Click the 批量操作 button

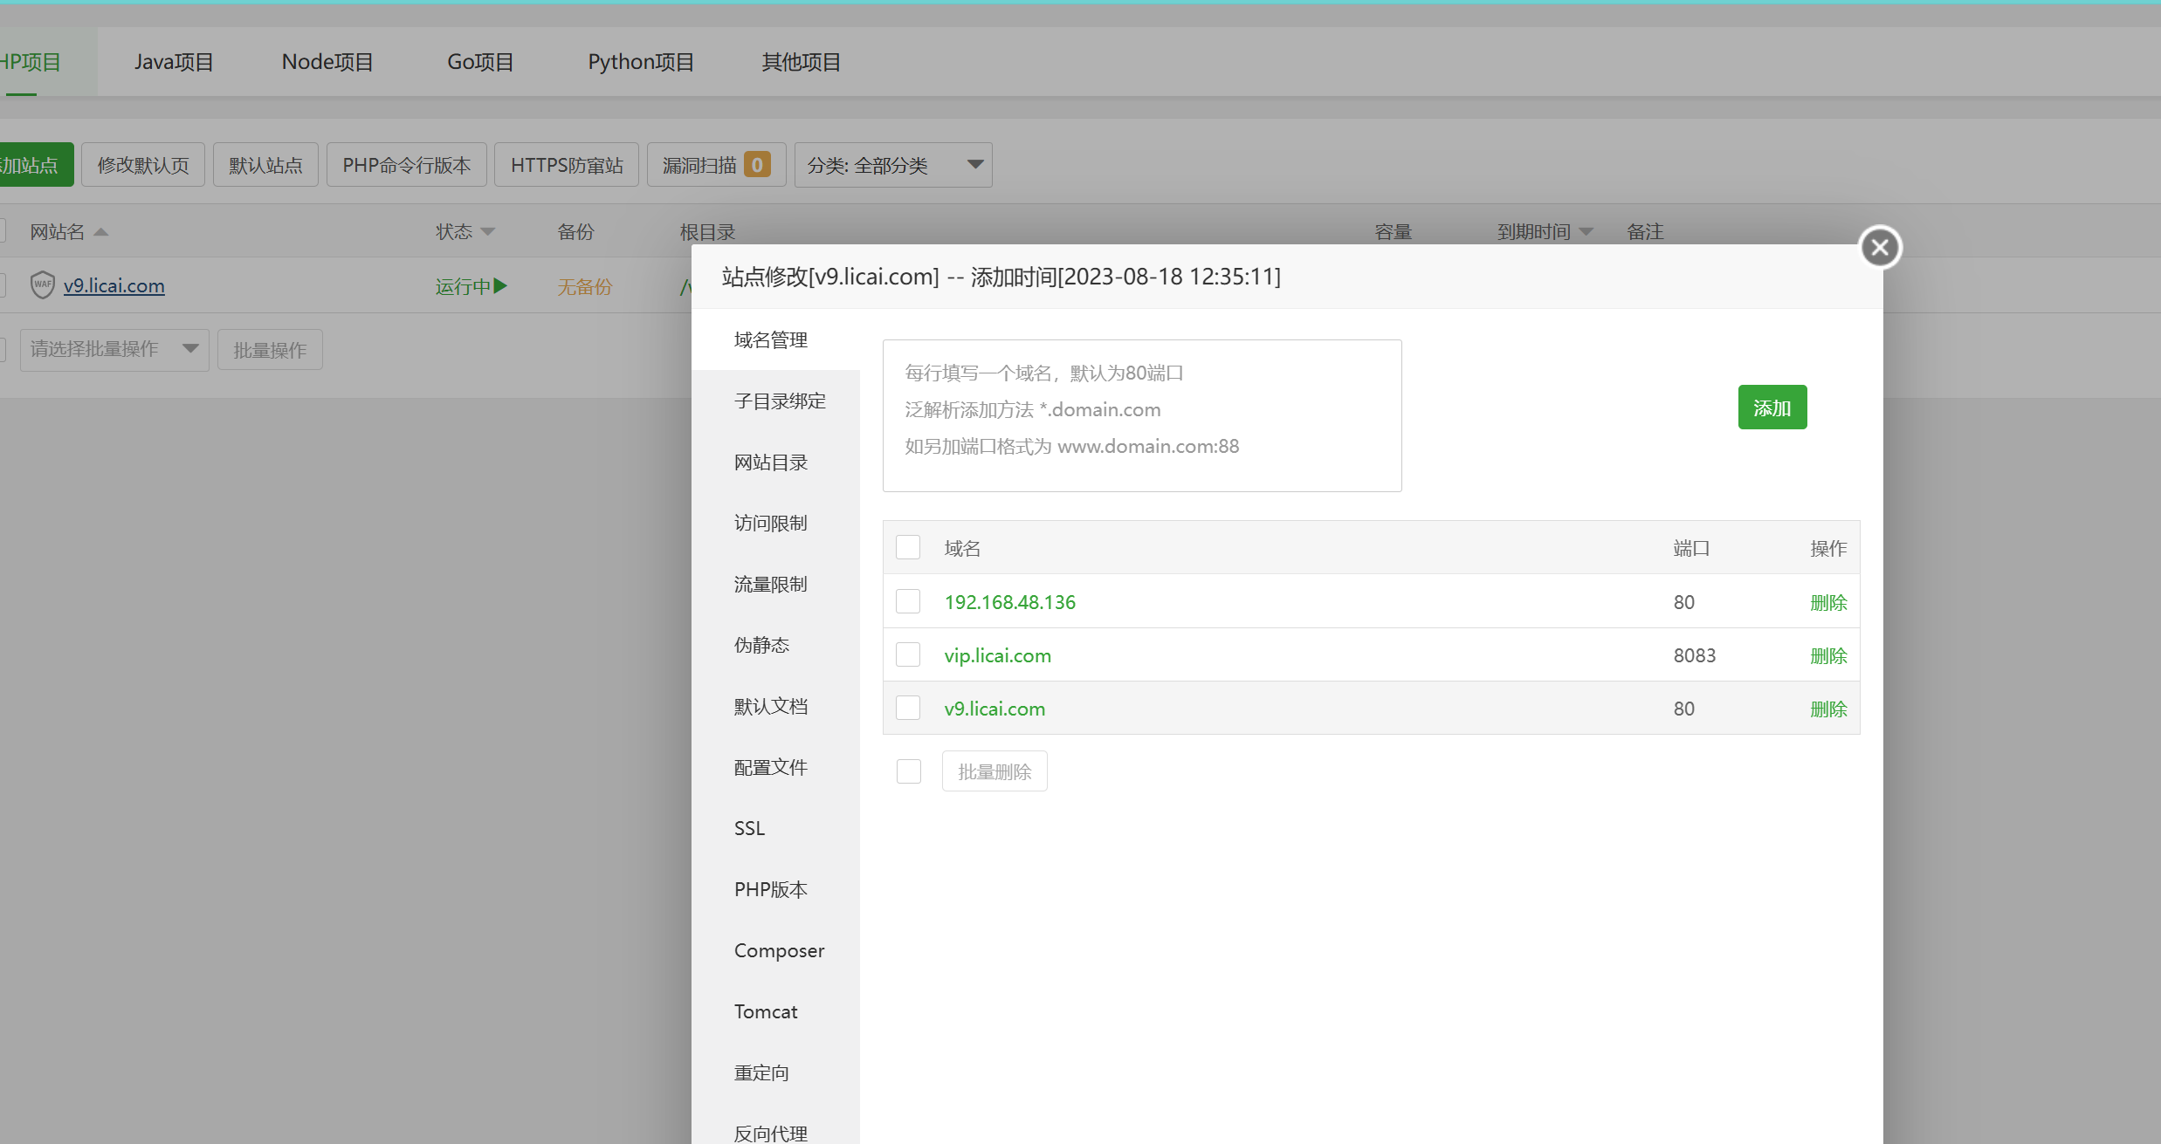pyautogui.click(x=270, y=350)
